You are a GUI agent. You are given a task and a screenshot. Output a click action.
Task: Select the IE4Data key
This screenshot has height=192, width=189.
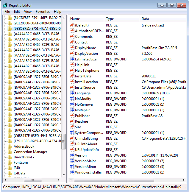tap(19, 173)
